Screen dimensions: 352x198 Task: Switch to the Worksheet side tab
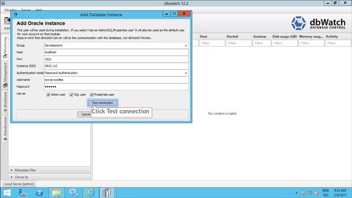click(x=5, y=102)
